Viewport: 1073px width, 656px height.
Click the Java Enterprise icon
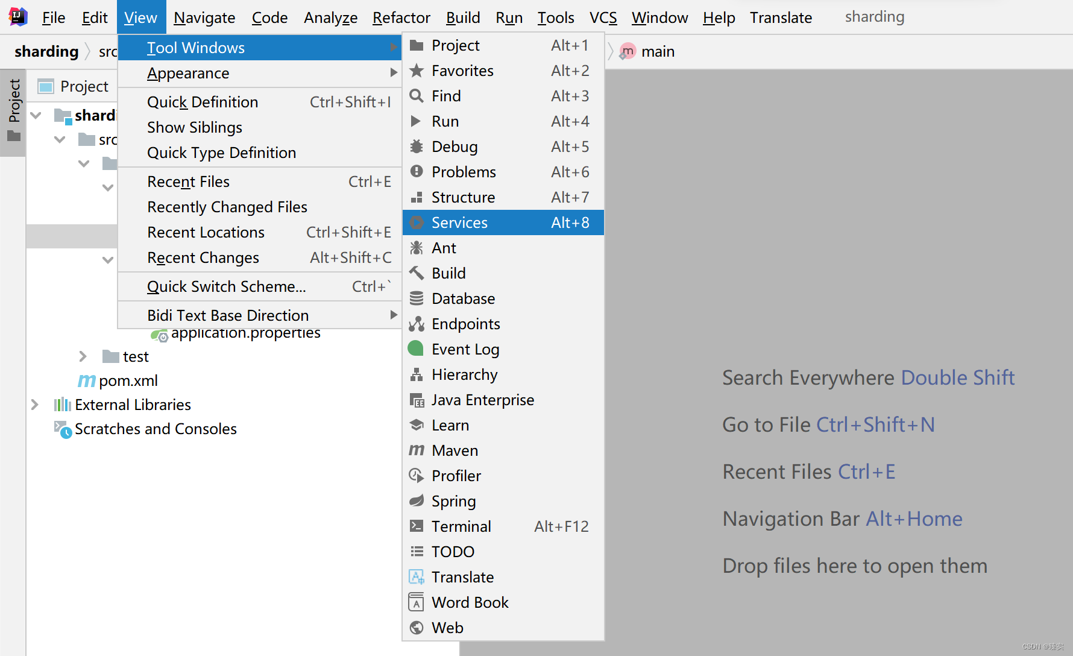coord(416,400)
